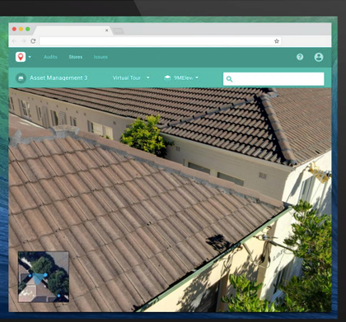The height and width of the screenshot is (322, 346).
Task: Click the magnifier search icon
Action: [x=230, y=79]
